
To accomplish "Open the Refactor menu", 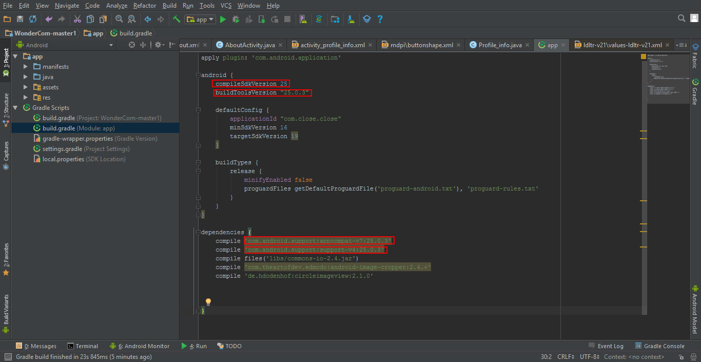I will [144, 5].
